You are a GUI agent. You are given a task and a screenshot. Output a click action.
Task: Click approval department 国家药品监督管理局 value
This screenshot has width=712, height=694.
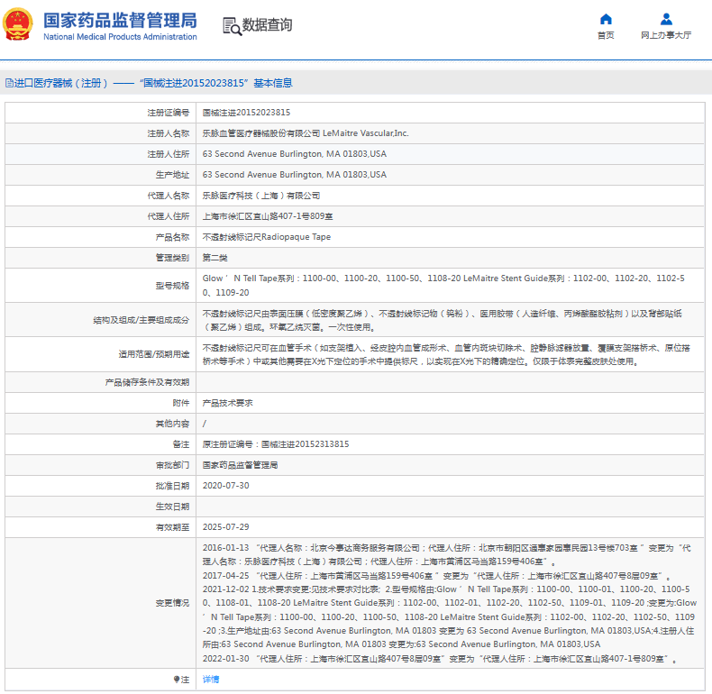pos(241,465)
